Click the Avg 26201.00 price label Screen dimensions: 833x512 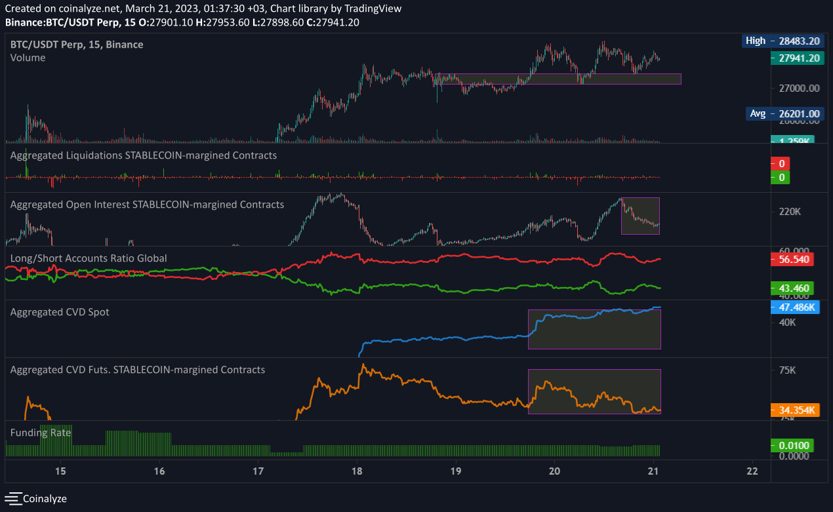(x=784, y=113)
